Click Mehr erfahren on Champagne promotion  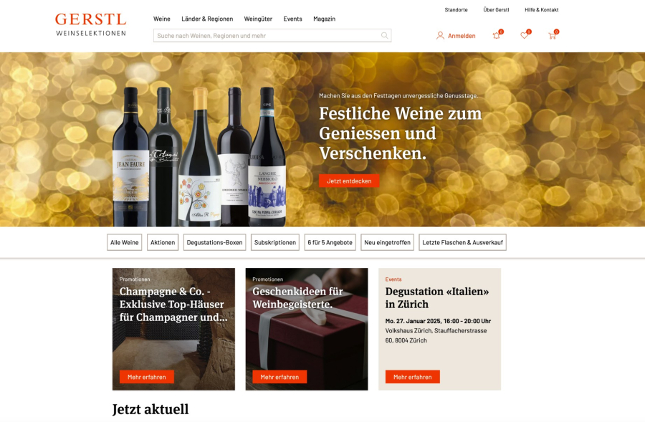coord(146,377)
